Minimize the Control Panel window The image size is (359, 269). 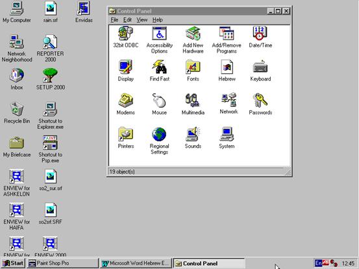(x=271, y=11)
